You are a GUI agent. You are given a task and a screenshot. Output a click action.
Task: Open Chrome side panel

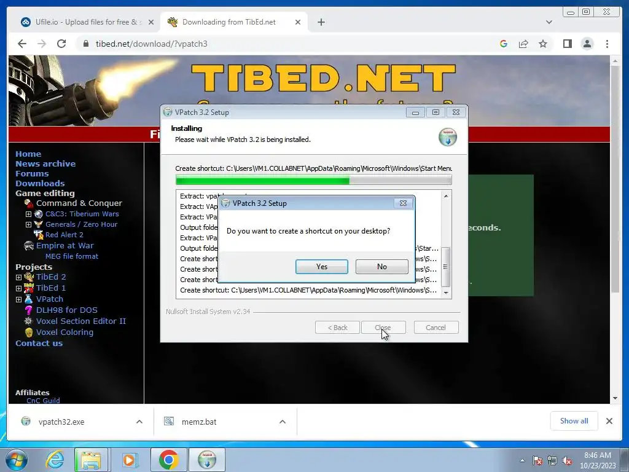(x=567, y=44)
